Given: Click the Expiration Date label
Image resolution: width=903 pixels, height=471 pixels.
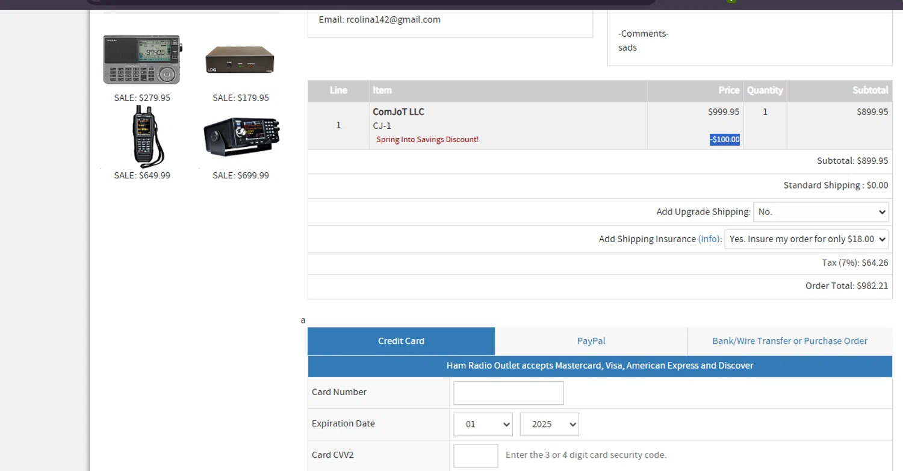Looking at the screenshot, I should [x=343, y=423].
